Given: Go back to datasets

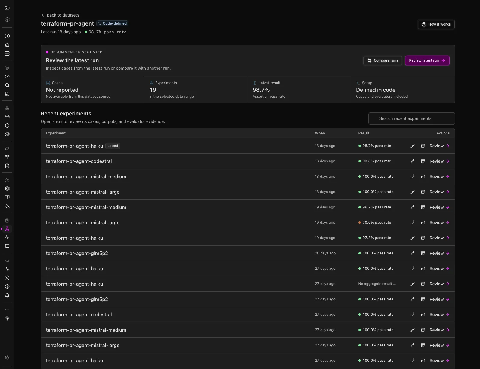Looking at the screenshot, I should pyautogui.click(x=60, y=15).
